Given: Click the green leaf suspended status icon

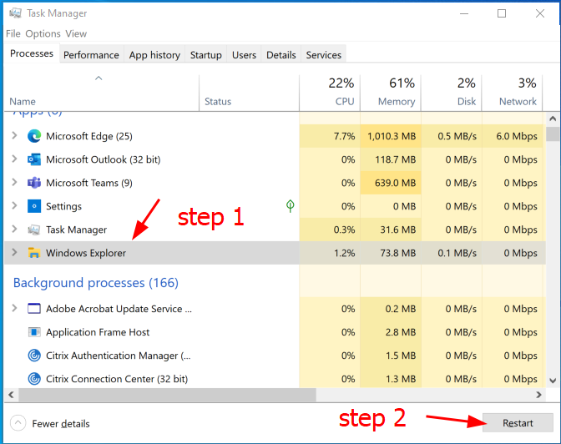Looking at the screenshot, I should [x=291, y=206].
